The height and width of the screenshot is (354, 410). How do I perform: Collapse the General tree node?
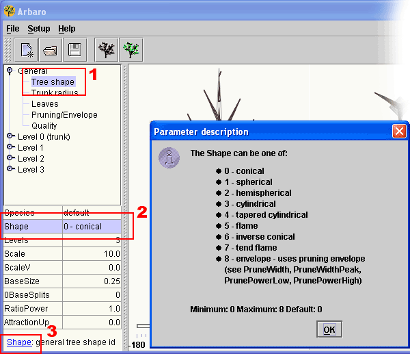pos(10,71)
